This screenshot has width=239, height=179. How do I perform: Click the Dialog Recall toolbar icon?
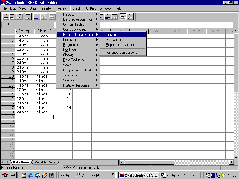28,17
